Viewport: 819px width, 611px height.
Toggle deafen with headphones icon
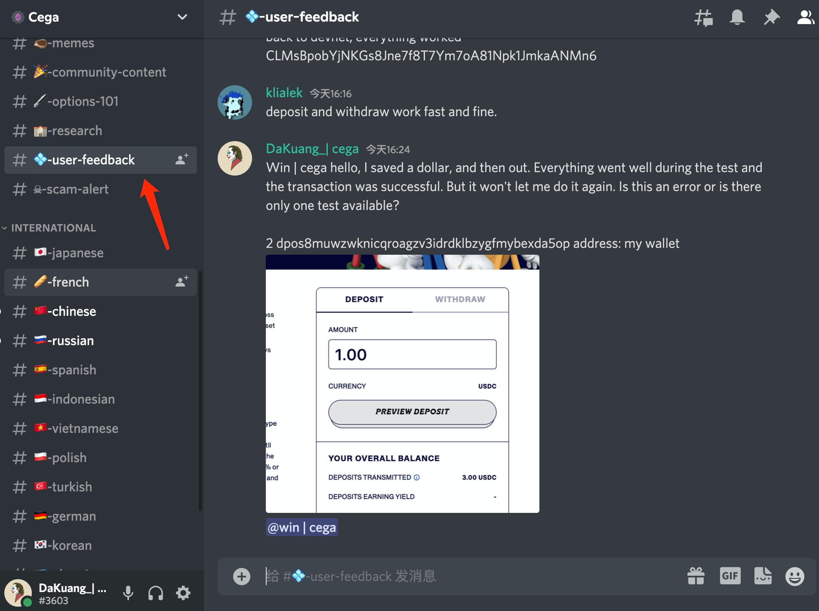[156, 593]
